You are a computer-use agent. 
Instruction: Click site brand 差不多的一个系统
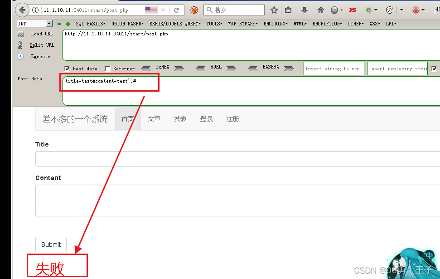75,119
